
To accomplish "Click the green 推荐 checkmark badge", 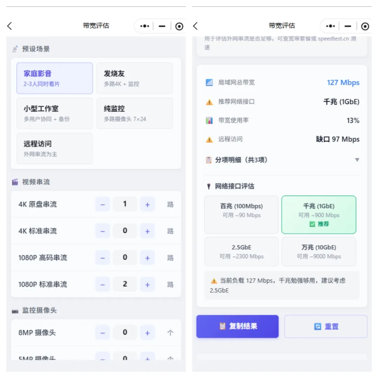I will [319, 224].
